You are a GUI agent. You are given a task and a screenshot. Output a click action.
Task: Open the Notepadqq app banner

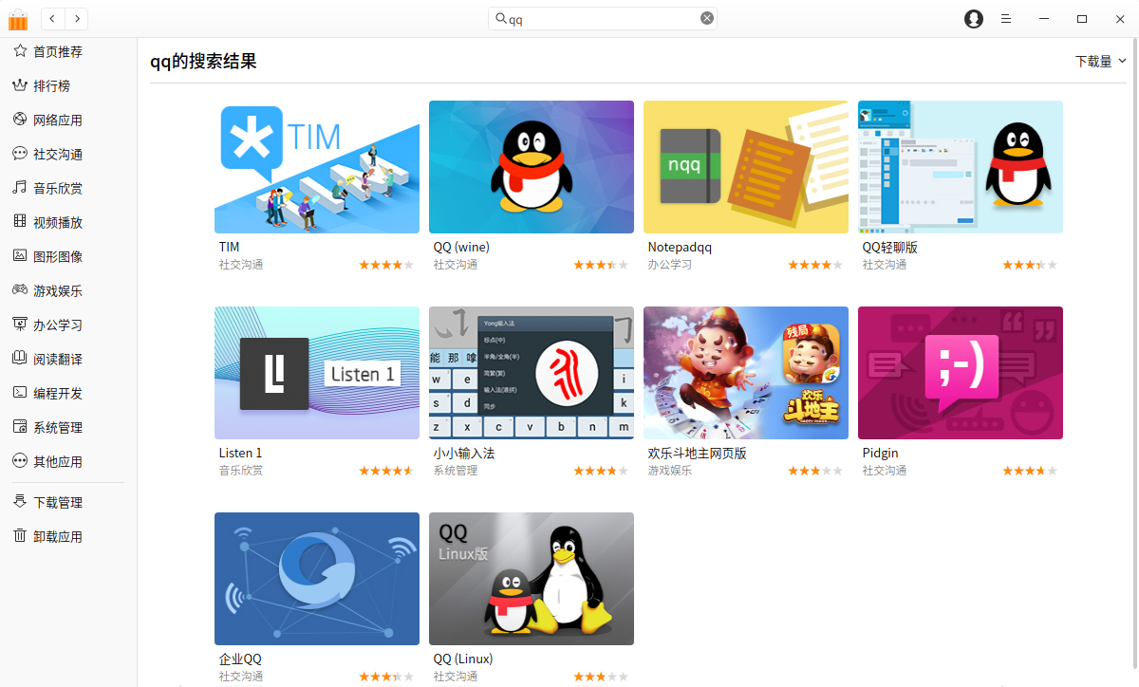pos(746,167)
